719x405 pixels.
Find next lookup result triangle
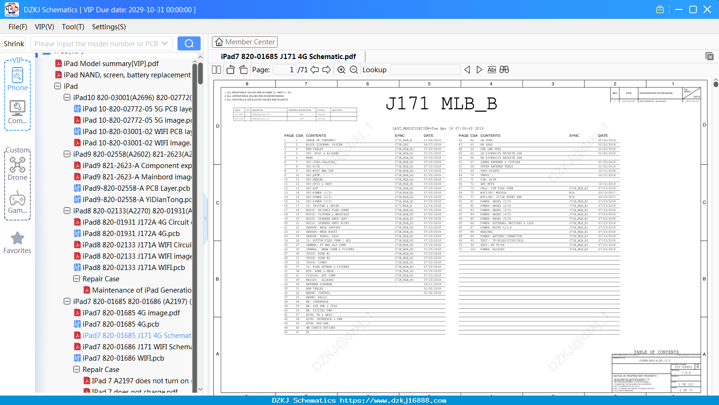(x=479, y=70)
